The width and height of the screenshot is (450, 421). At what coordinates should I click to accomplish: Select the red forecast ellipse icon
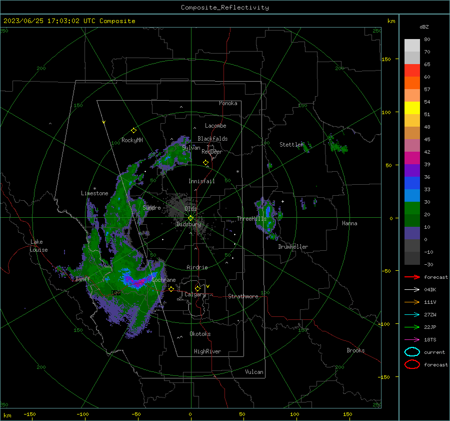(x=412, y=364)
